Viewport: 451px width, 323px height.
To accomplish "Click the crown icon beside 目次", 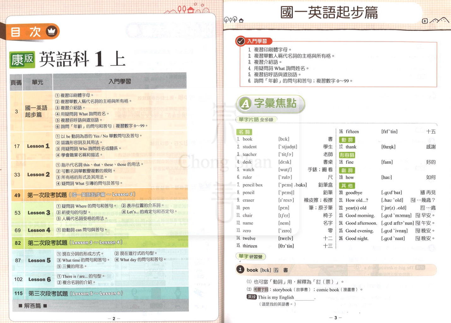I will point(51,31).
